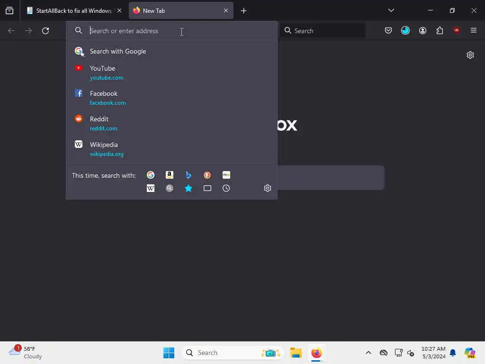Click network tray icon
The height and width of the screenshot is (364, 485).
click(398, 353)
